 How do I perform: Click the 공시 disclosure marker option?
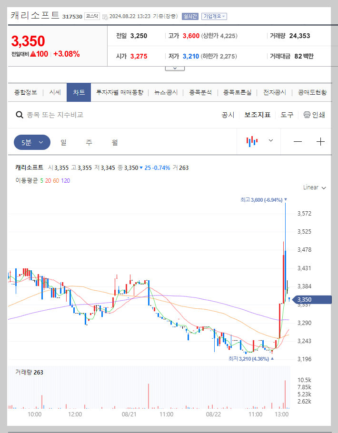pos(229,114)
